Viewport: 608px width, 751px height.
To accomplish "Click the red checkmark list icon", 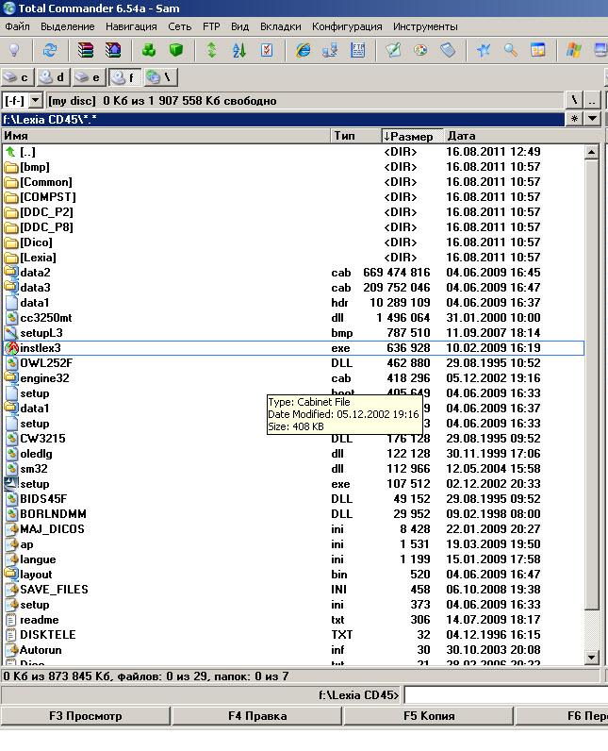I will 267,50.
